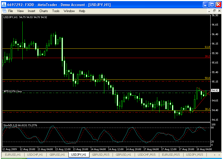Image resolution: width=223 pixels, height=159 pixels.
Task: Select the #75313761 buy order line label
Action: click(x=13, y=91)
